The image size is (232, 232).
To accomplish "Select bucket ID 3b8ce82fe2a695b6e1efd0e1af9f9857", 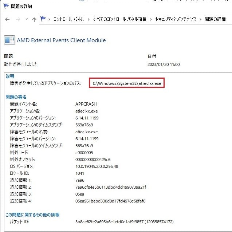I will (x=110, y=222).
